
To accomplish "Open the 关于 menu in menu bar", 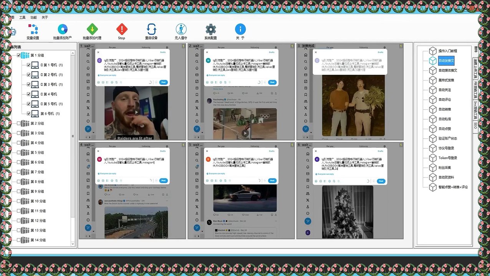I will tap(45, 18).
